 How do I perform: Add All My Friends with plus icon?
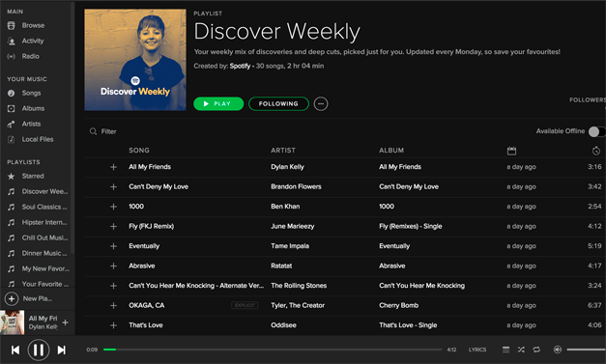[x=113, y=167]
